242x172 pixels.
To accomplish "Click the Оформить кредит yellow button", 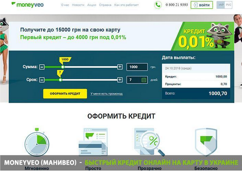I will coord(65,93).
